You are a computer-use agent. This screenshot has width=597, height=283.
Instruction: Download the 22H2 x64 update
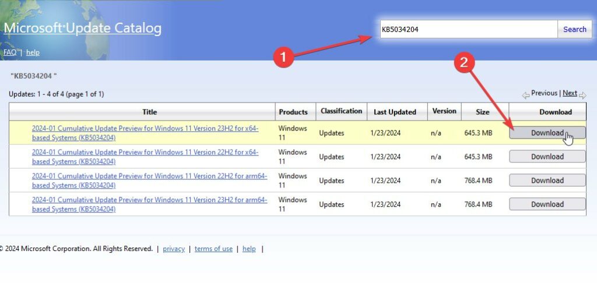547,156
